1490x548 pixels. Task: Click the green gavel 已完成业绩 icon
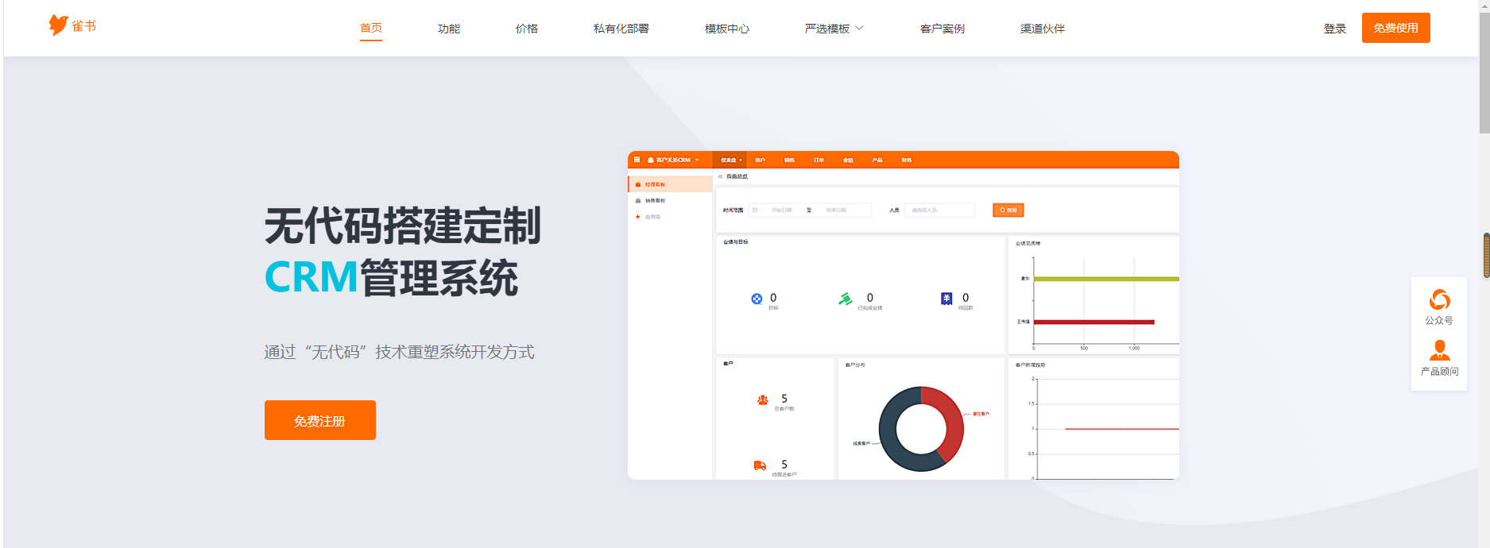point(846,299)
